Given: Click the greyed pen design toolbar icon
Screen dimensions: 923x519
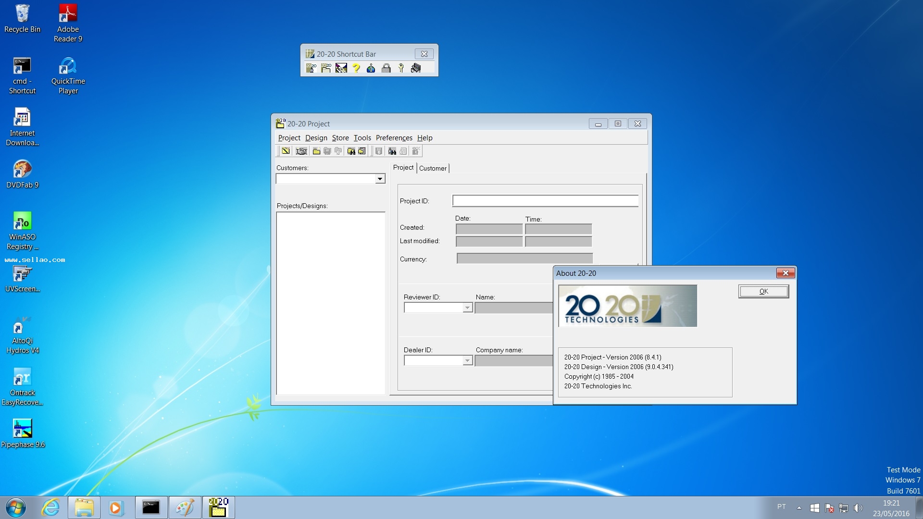Looking at the screenshot, I should pyautogui.click(x=379, y=151).
